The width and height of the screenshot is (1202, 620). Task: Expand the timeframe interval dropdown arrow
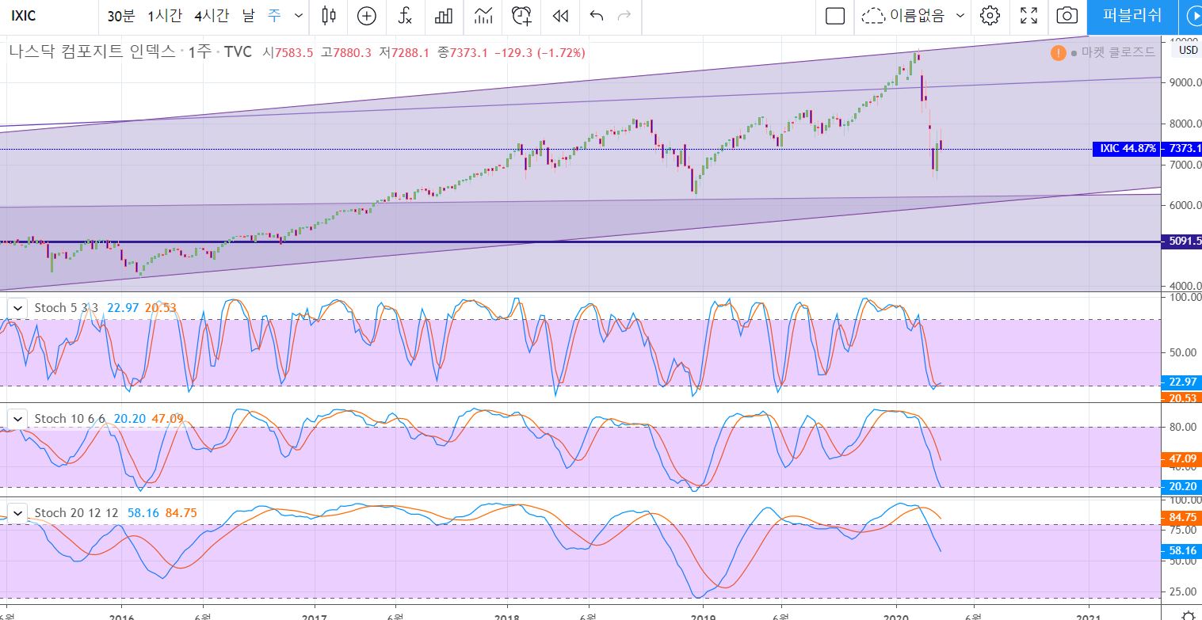point(298,15)
